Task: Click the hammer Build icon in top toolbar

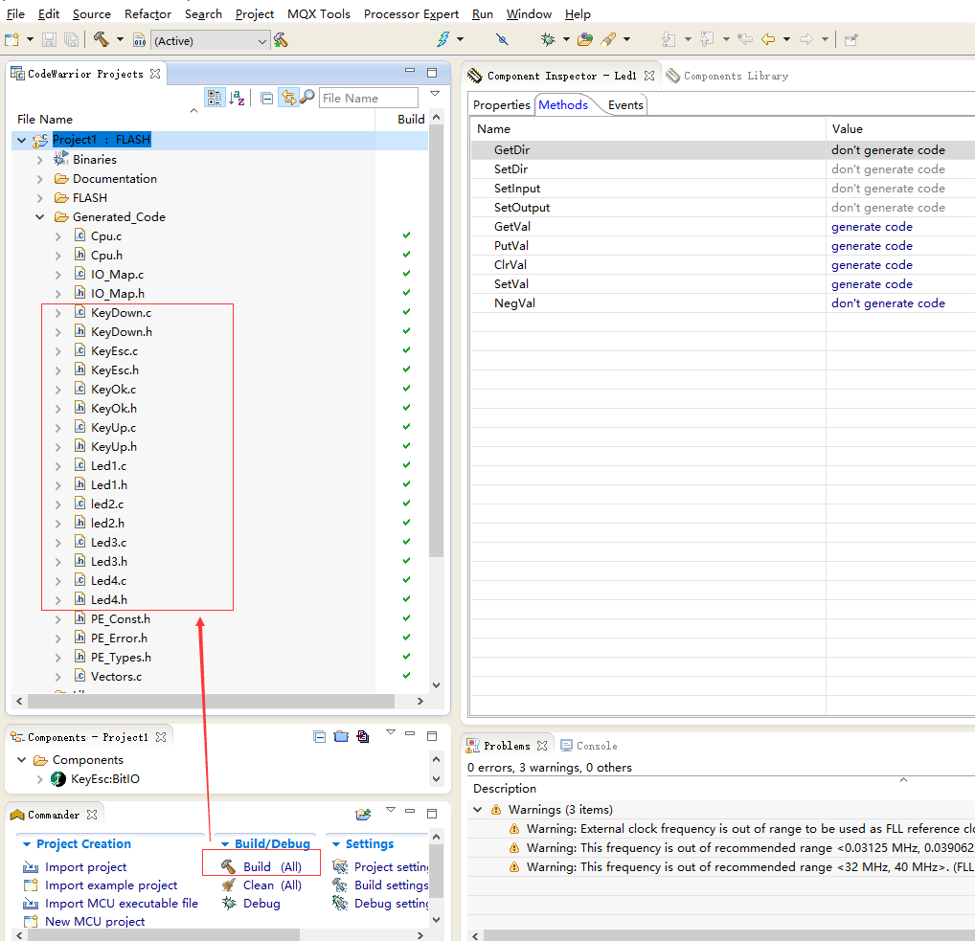Action: click(x=102, y=40)
